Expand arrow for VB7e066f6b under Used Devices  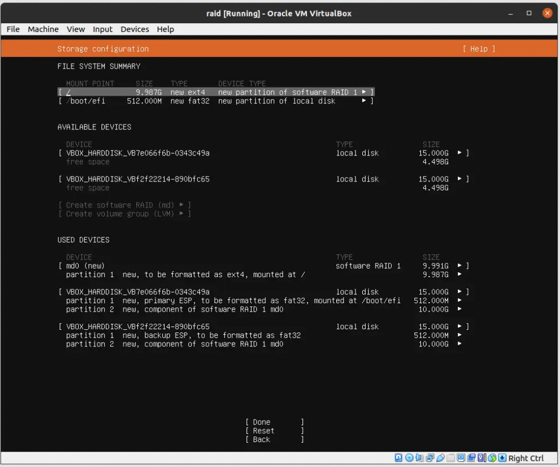coord(459,292)
